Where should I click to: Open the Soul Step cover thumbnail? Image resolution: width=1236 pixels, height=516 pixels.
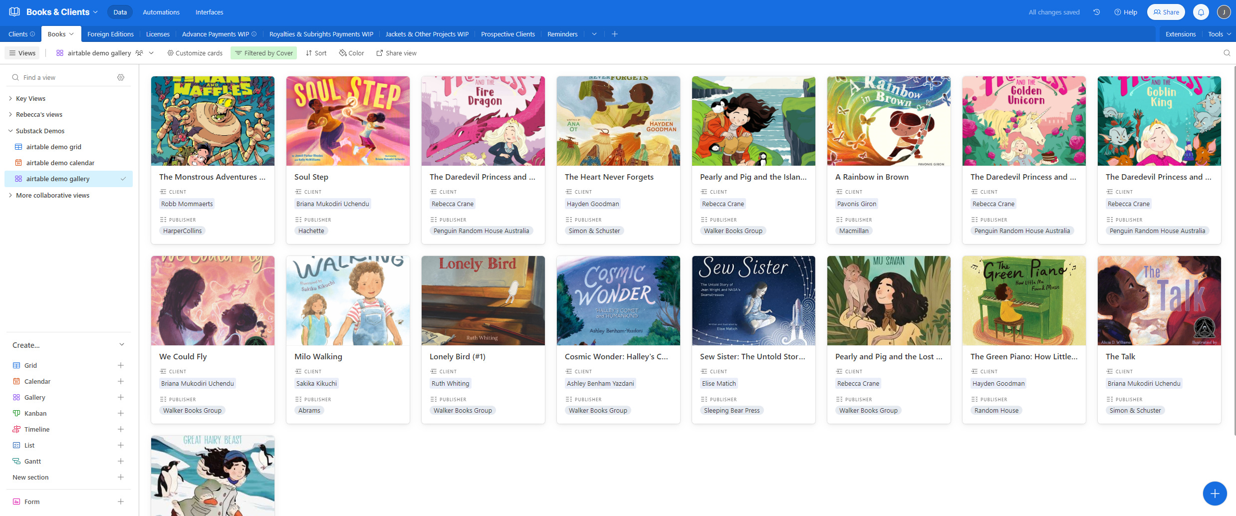click(348, 121)
